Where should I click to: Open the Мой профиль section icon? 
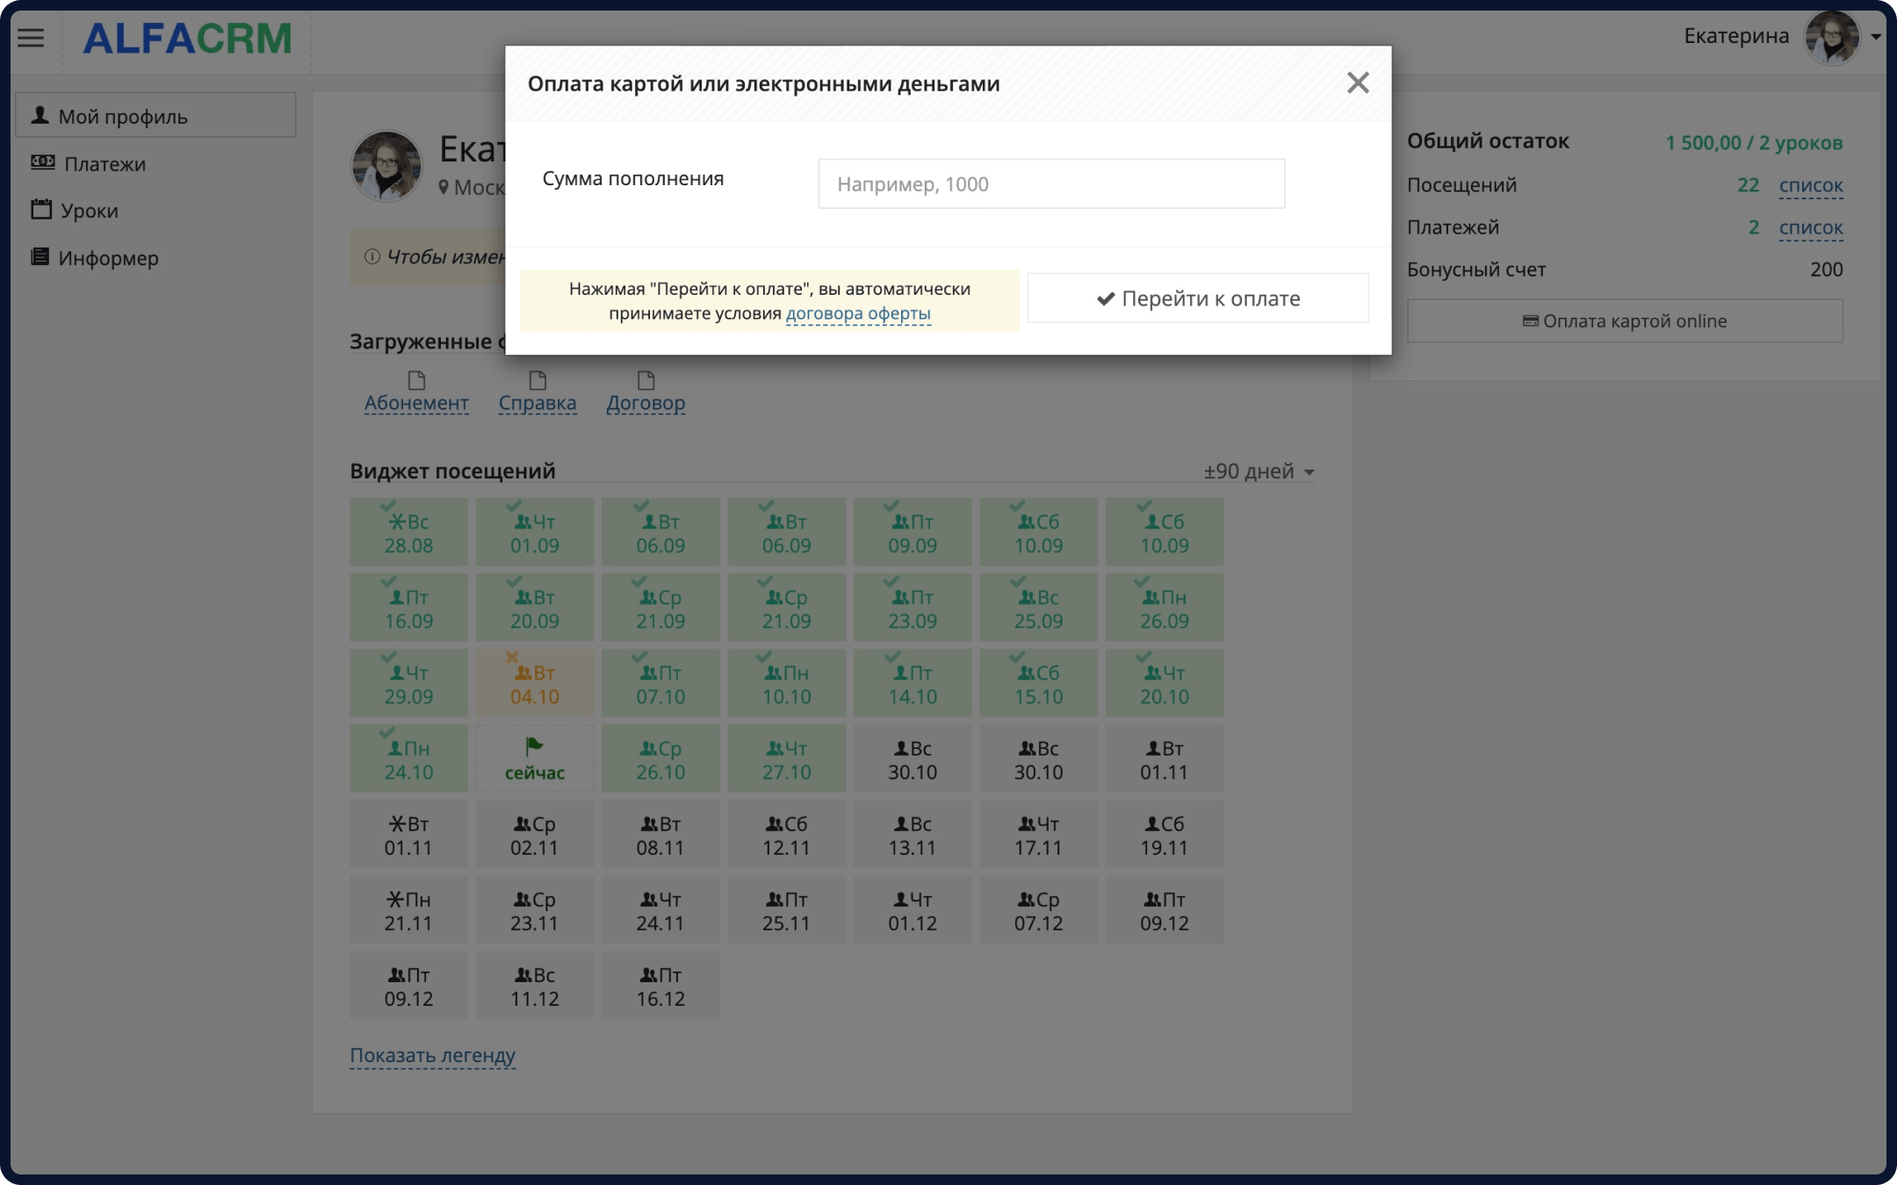click(x=40, y=114)
